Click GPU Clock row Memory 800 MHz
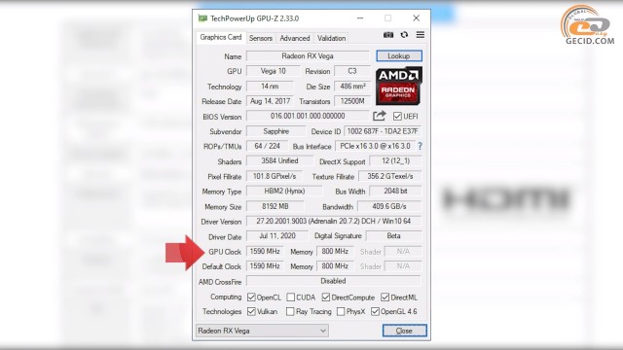This screenshot has width=623, height=350. 335,251
